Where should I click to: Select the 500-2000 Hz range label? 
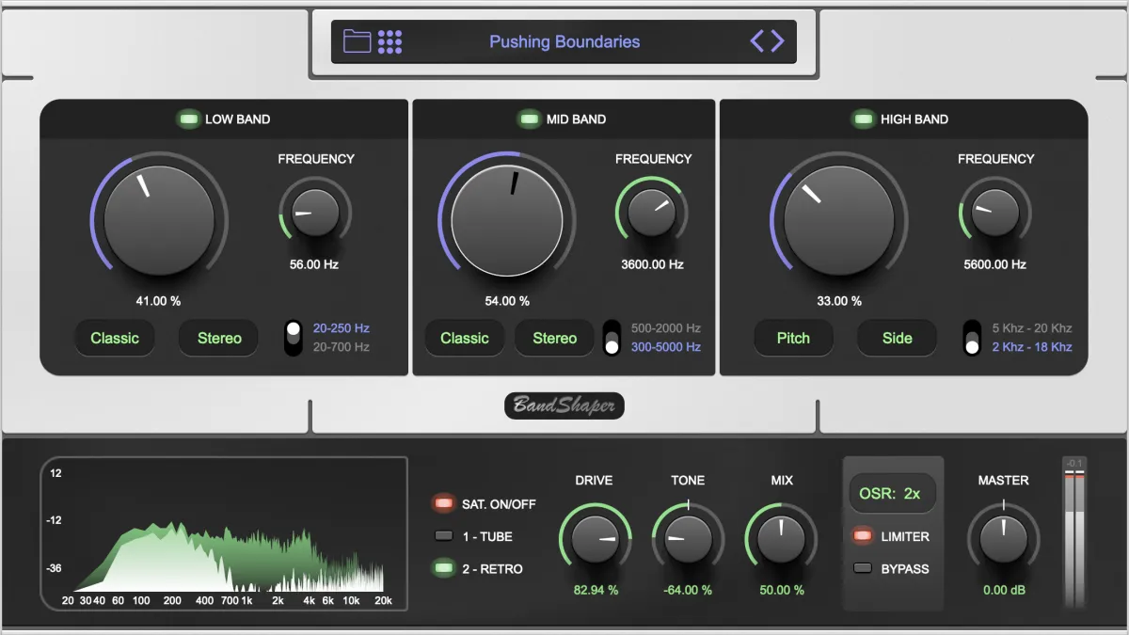point(666,328)
